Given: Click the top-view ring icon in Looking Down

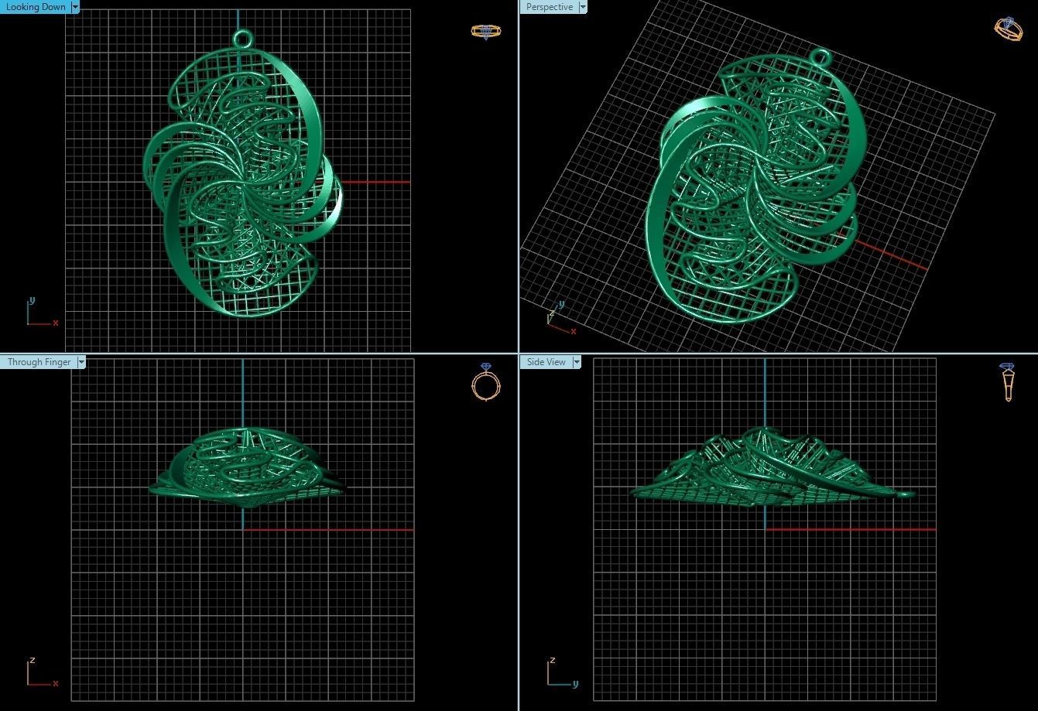Looking at the screenshot, I should click(x=486, y=32).
